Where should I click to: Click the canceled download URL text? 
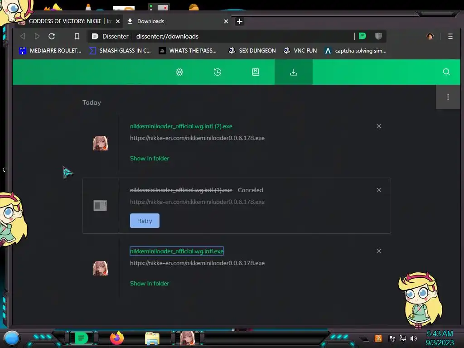[x=197, y=202]
